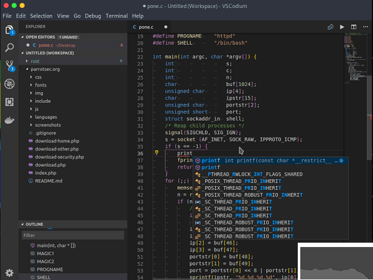This screenshot has height=280, width=373.
Task: Open download.php file
Action: click(x=50, y=165)
